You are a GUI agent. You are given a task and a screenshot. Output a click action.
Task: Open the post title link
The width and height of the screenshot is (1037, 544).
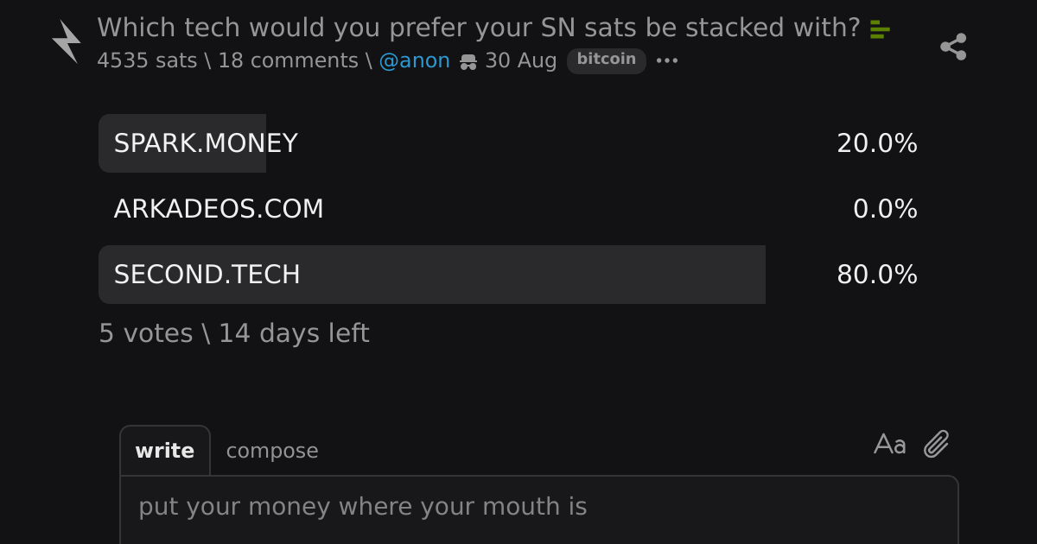479,28
